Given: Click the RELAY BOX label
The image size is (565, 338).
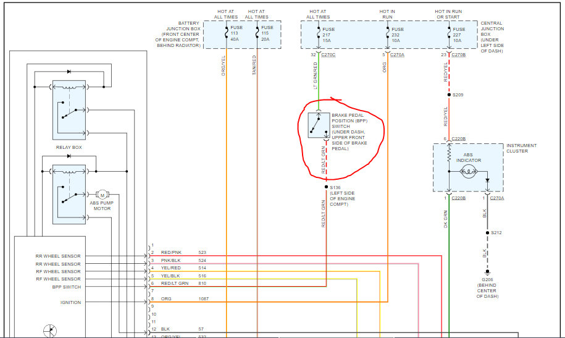Looking at the screenshot, I should (x=69, y=147).
